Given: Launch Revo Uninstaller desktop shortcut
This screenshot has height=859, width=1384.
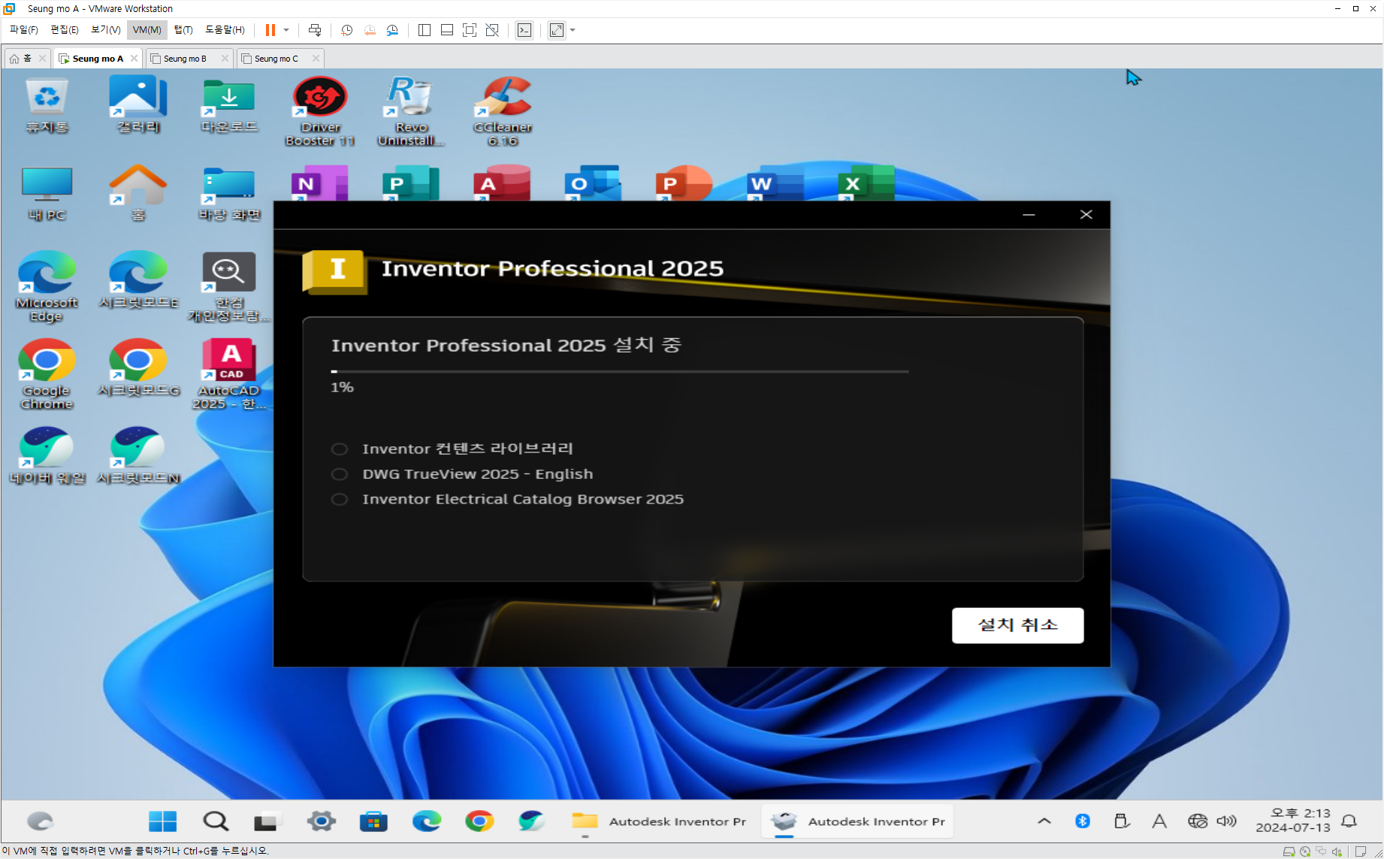Looking at the screenshot, I should (x=411, y=110).
